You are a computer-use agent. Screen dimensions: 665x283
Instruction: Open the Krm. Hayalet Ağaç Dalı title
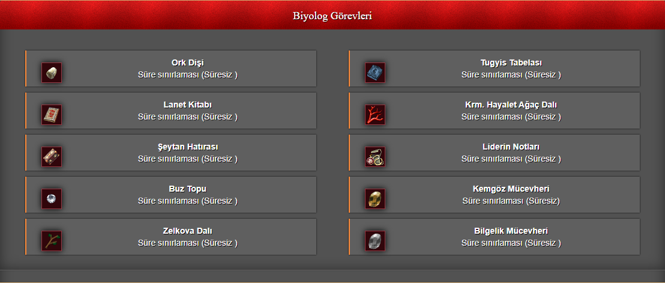coord(511,105)
